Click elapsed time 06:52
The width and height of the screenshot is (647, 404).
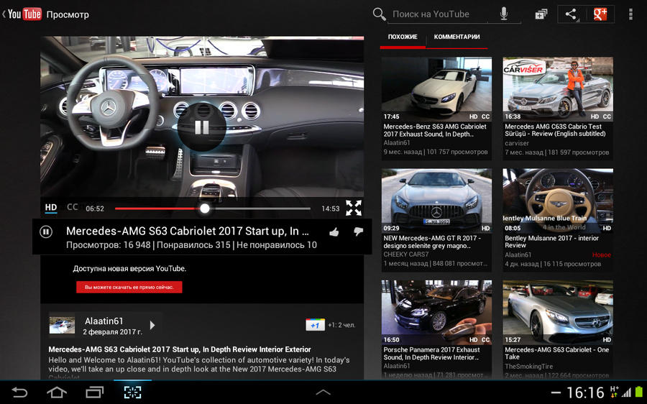click(95, 208)
